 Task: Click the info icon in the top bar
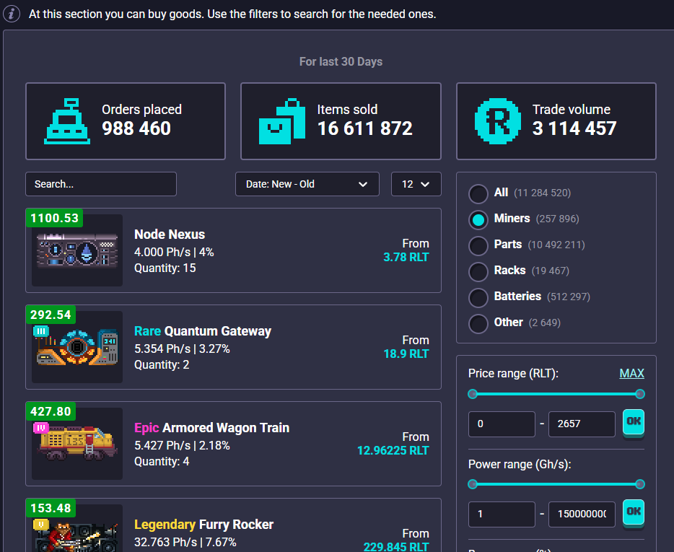(11, 14)
